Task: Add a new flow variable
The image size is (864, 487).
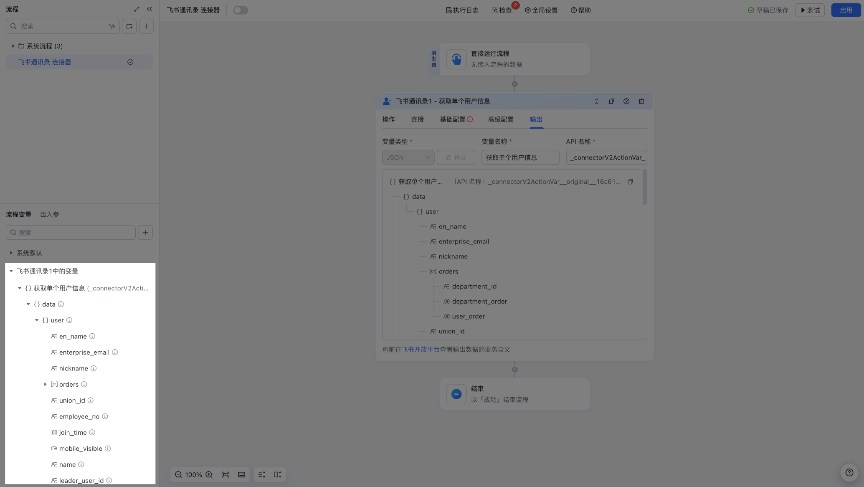Action: coord(145,232)
